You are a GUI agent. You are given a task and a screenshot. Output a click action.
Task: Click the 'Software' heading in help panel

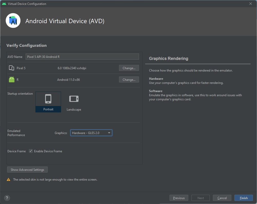(x=155, y=91)
